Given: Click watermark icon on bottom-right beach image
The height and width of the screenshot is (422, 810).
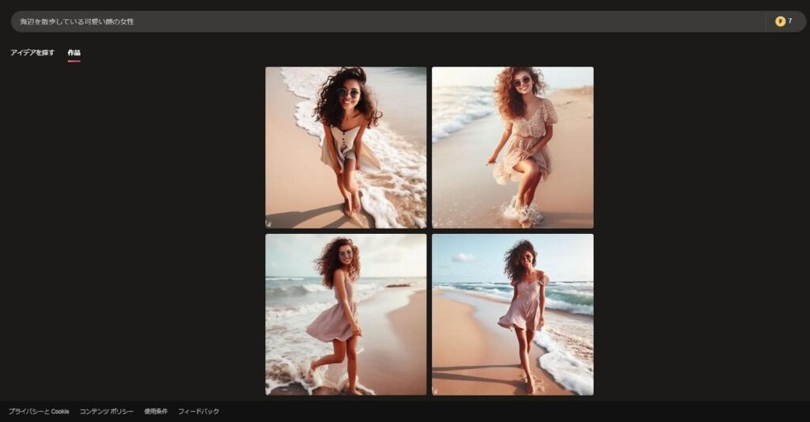Looking at the screenshot, I should (x=436, y=390).
